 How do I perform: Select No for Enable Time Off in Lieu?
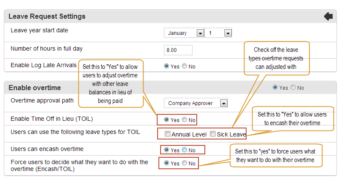click(184, 119)
